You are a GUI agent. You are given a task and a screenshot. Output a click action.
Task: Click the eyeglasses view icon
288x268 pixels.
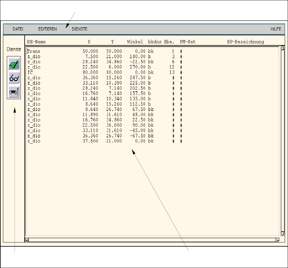[x=14, y=78]
